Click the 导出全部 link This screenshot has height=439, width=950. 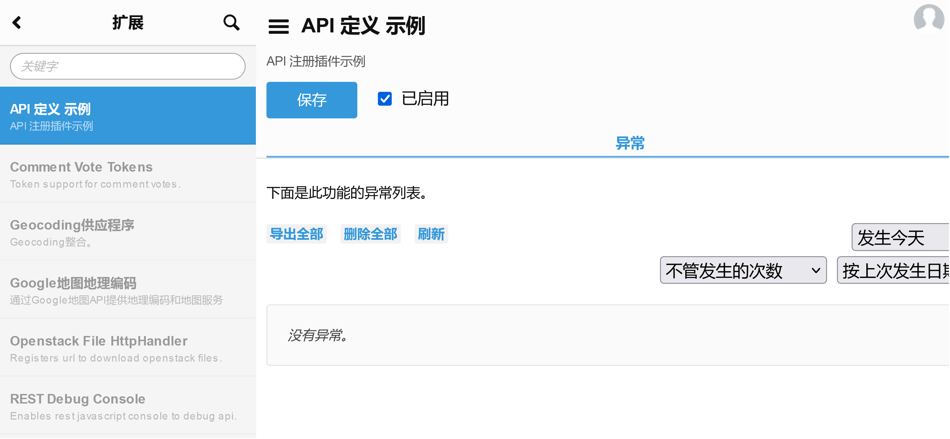296,234
